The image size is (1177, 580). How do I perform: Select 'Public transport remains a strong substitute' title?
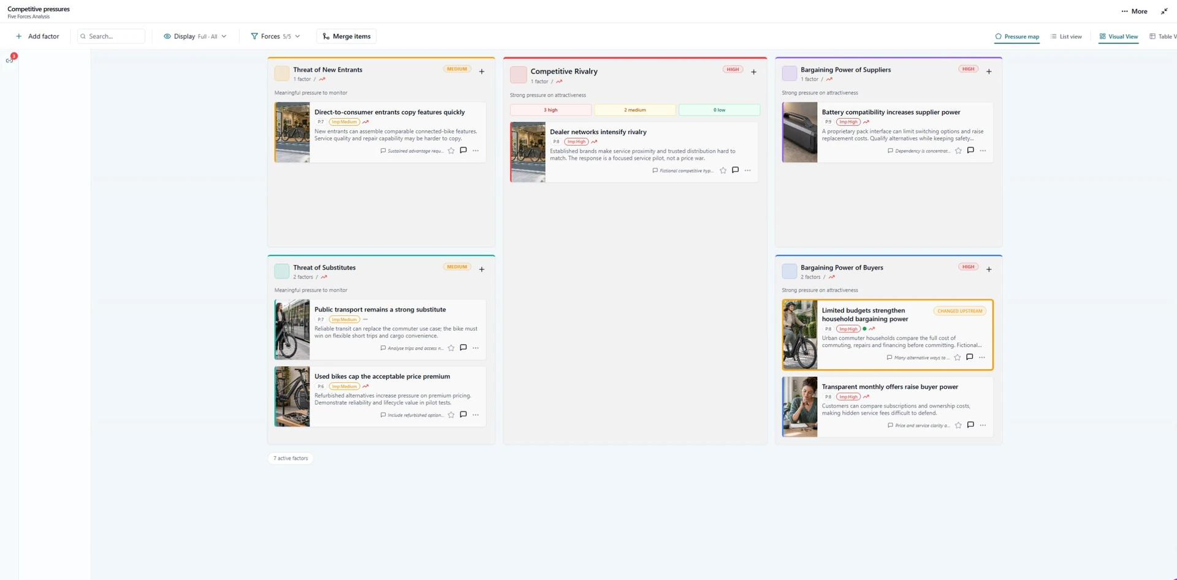pyautogui.click(x=380, y=310)
